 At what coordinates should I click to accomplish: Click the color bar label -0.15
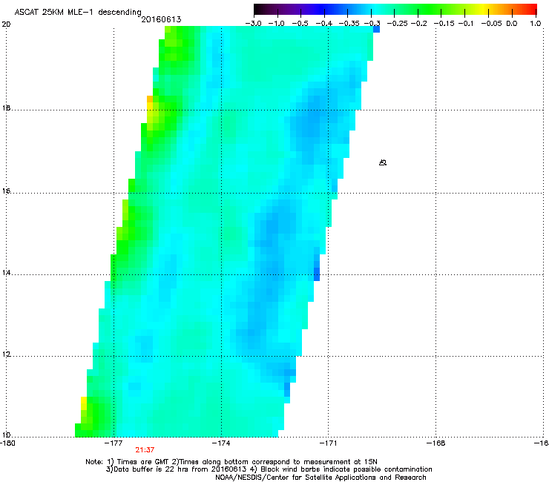pyautogui.click(x=444, y=24)
